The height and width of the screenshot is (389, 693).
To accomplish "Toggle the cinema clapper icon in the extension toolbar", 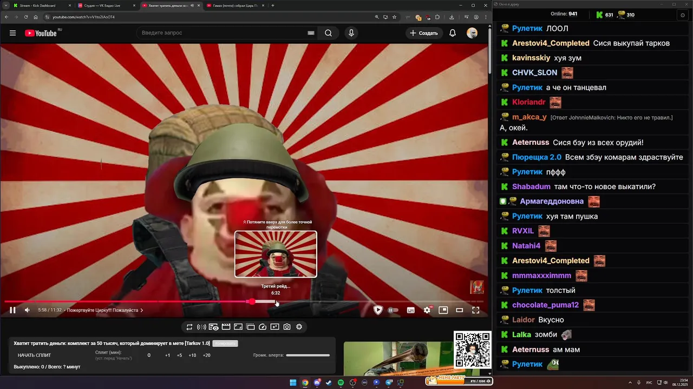I will (226, 327).
